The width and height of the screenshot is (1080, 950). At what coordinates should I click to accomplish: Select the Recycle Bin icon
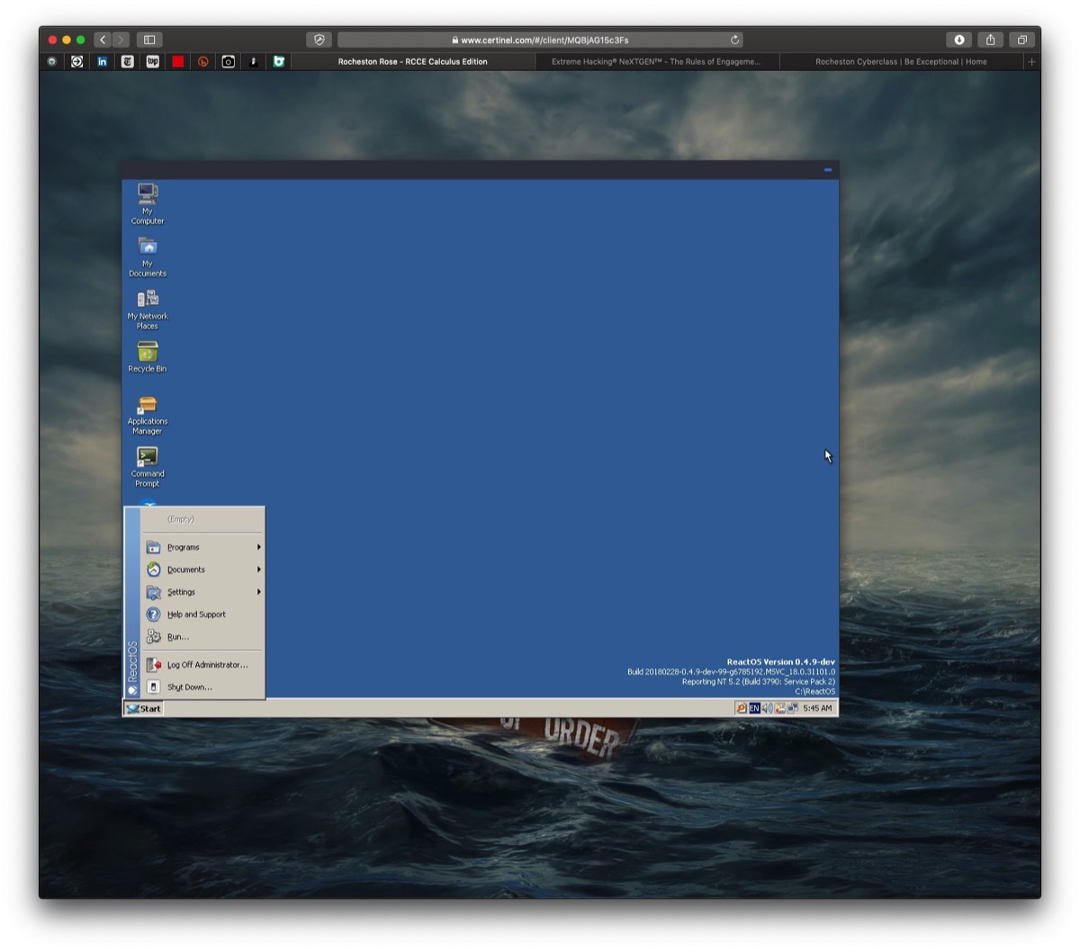[x=148, y=356]
